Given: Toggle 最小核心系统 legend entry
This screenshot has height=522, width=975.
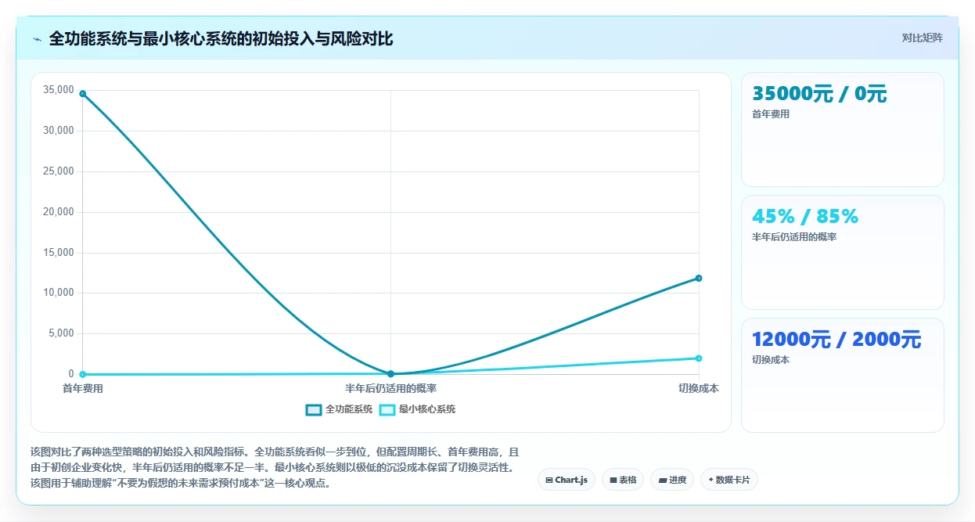Looking at the screenshot, I should coord(417,409).
